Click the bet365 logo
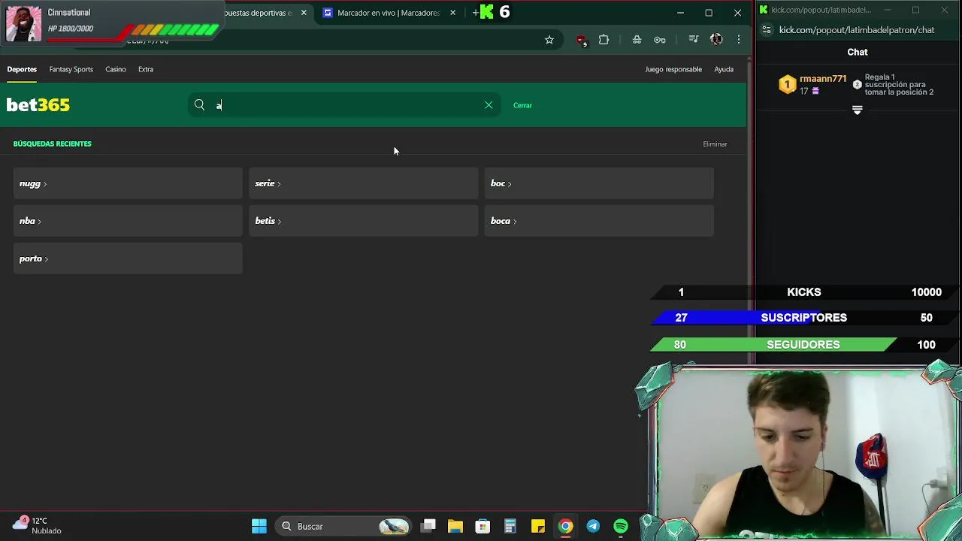962x541 pixels. point(38,105)
